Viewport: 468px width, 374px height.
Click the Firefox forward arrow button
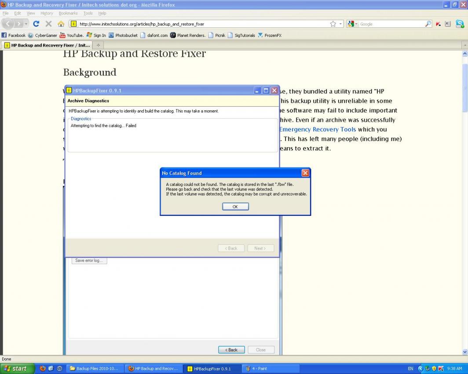tap(18, 24)
